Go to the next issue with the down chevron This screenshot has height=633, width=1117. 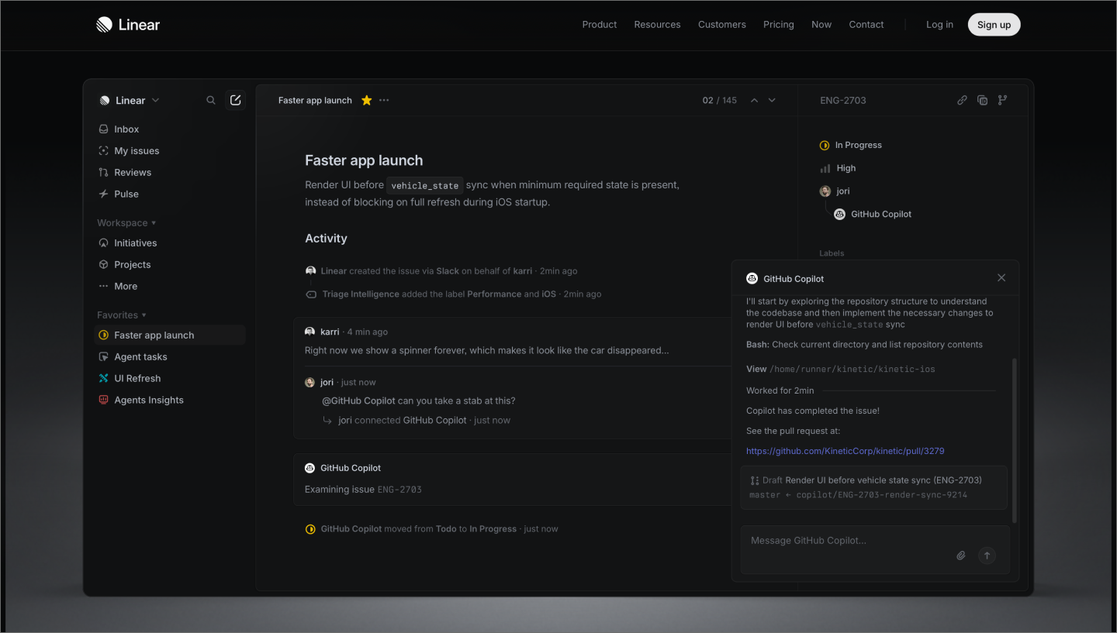pos(772,100)
